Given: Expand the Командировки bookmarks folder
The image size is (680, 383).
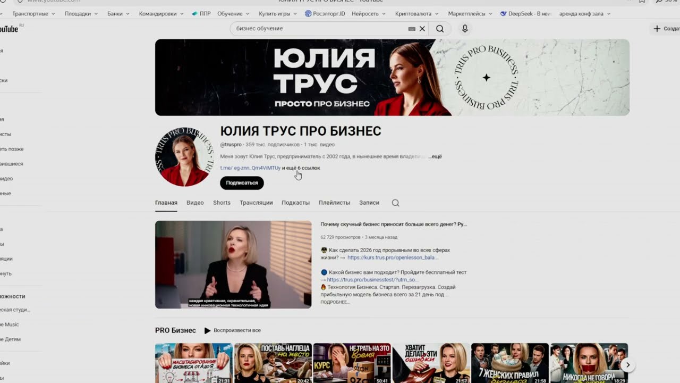Looking at the screenshot, I should point(161,14).
